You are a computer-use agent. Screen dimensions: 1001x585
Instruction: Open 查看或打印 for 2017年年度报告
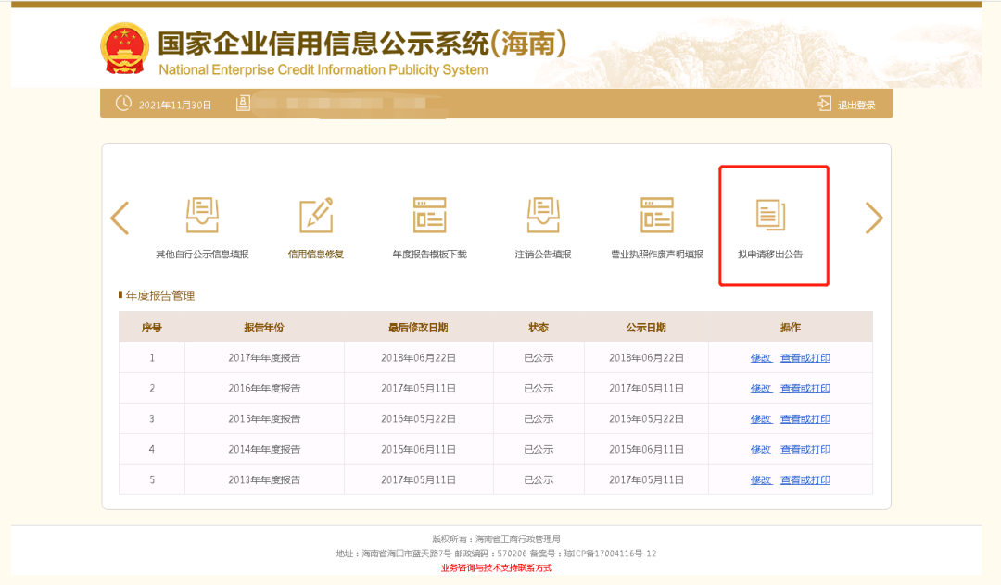tap(805, 357)
